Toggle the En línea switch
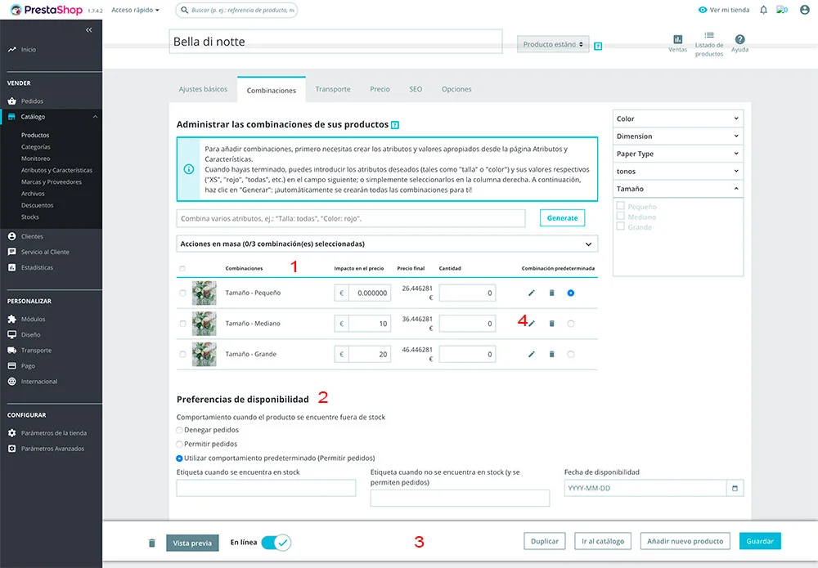818x568 pixels. (x=276, y=543)
